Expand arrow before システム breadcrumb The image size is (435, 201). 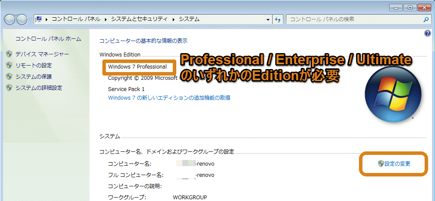pyautogui.click(x=174, y=19)
